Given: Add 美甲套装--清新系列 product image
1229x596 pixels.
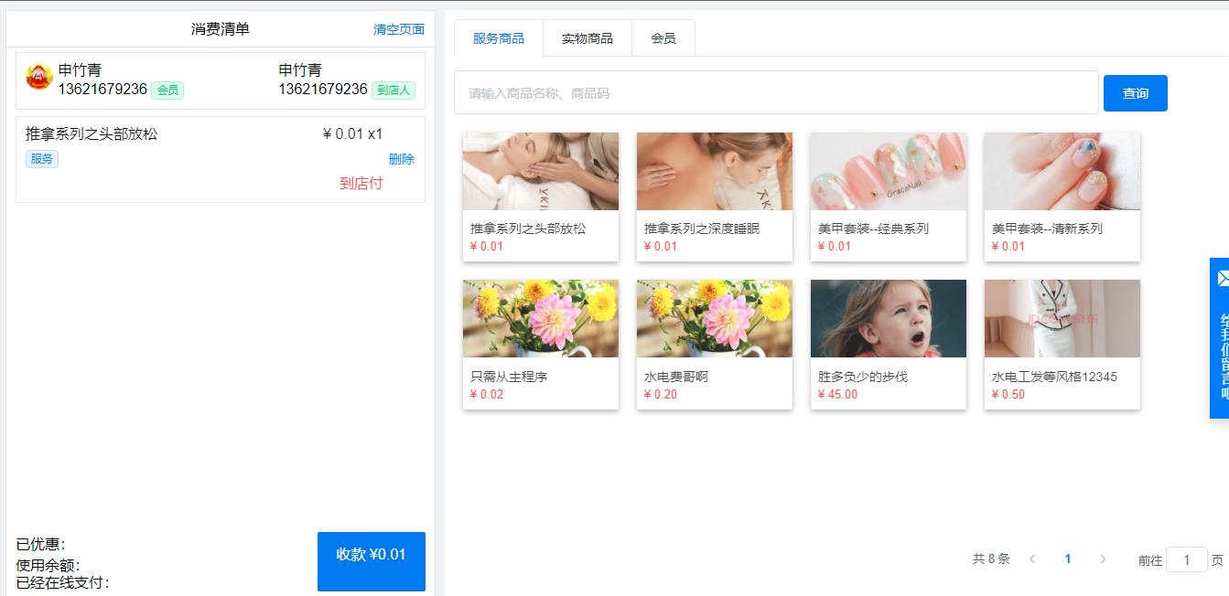Looking at the screenshot, I should (1062, 172).
